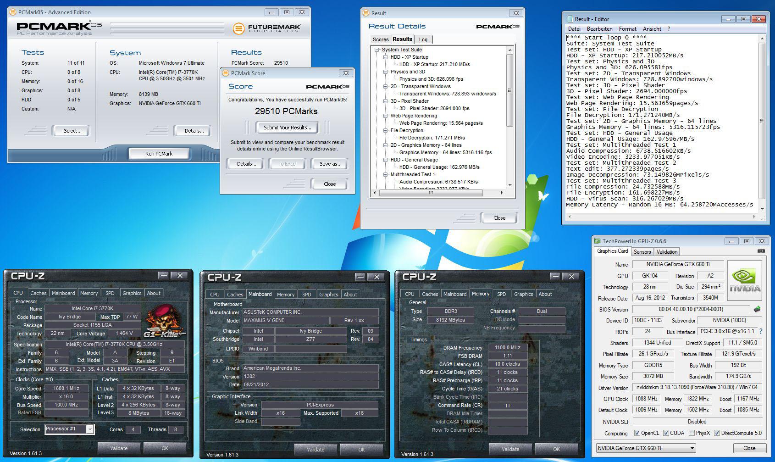This screenshot has height=462, width=775.
Task: Click the 29510 PCMarks score text
Action: (286, 111)
